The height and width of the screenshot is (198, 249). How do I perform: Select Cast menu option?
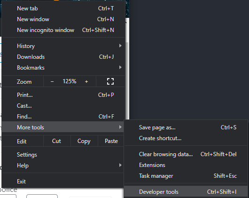click(x=63, y=106)
